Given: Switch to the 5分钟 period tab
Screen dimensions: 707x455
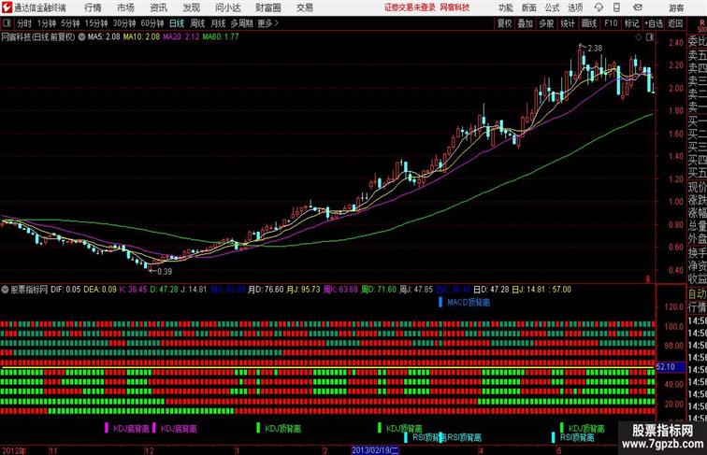Looking at the screenshot, I should point(70,23).
